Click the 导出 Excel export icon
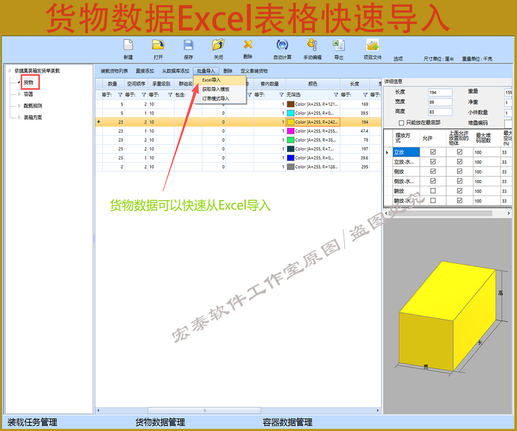 339,45
